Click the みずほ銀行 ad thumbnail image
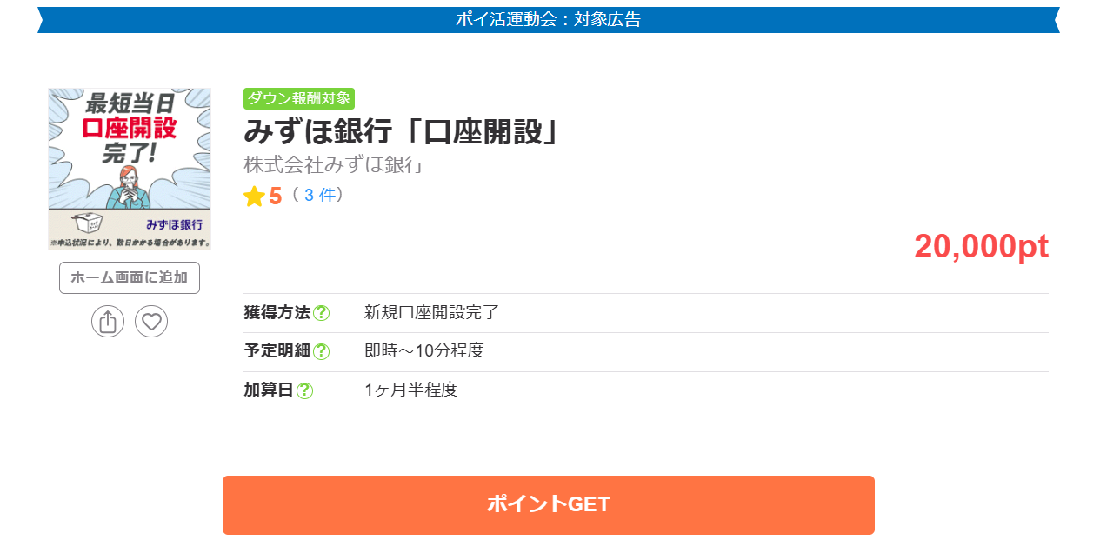This screenshot has width=1100, height=540. pyautogui.click(x=130, y=169)
